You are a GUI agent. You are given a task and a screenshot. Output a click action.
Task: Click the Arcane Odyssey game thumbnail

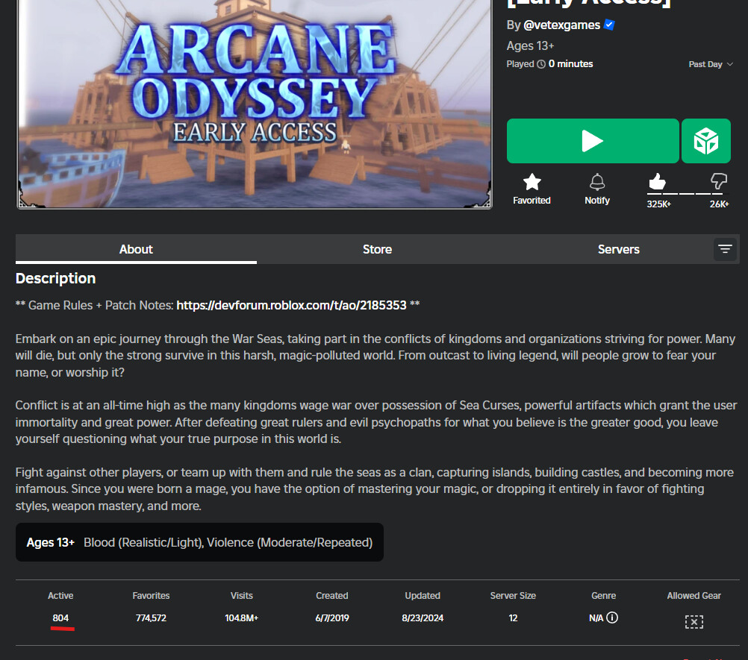click(255, 104)
